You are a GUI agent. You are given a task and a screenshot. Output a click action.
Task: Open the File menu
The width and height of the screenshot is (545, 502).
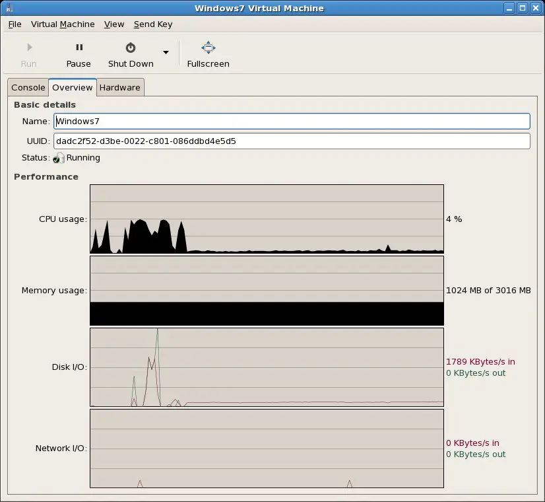pos(15,24)
